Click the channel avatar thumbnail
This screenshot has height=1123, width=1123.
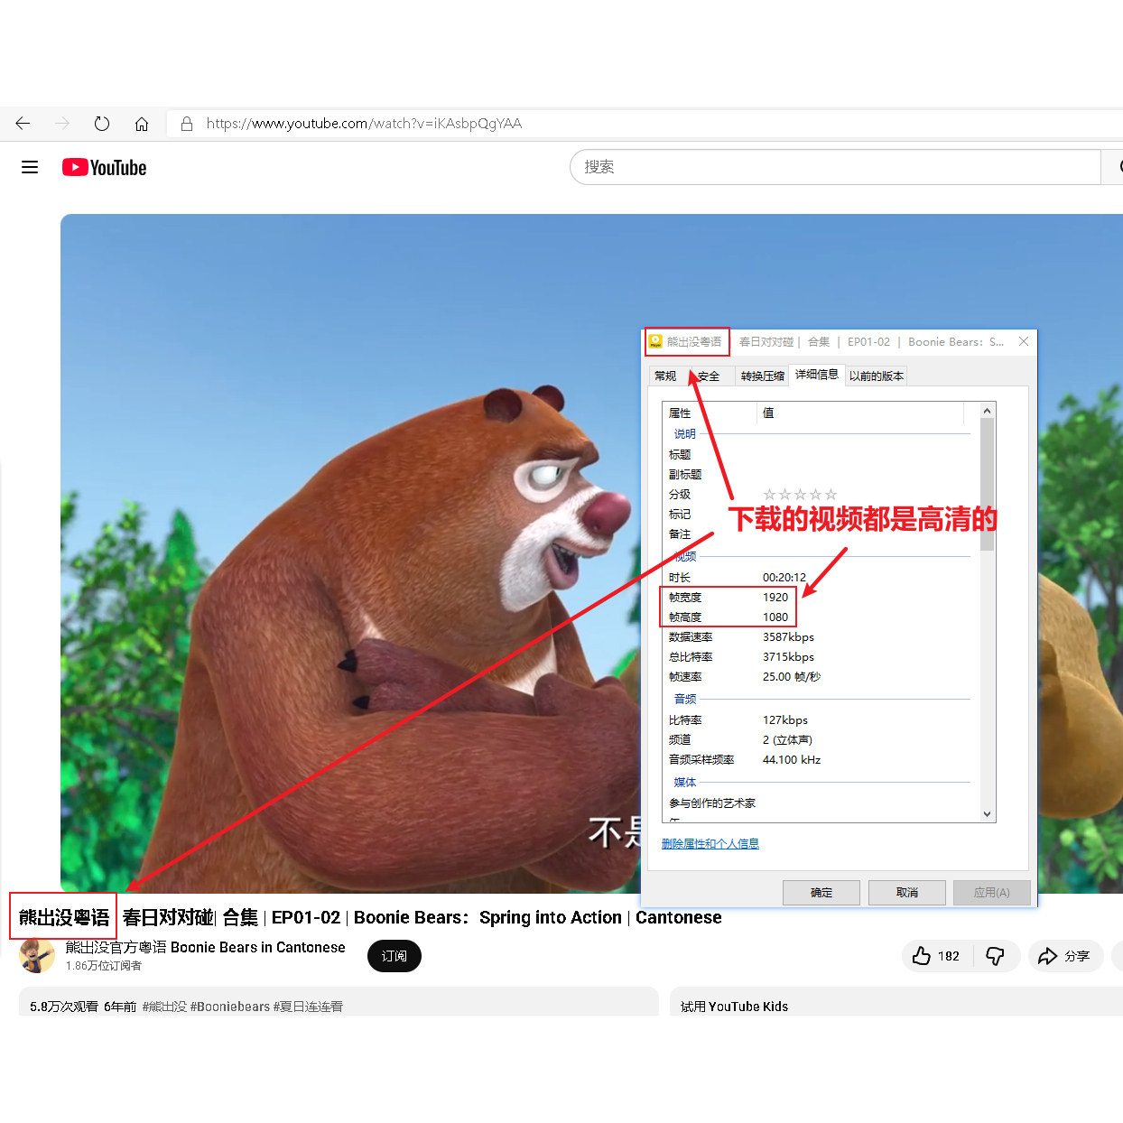pyautogui.click(x=37, y=956)
